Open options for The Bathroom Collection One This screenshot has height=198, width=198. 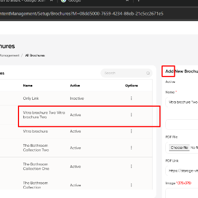[131, 166]
